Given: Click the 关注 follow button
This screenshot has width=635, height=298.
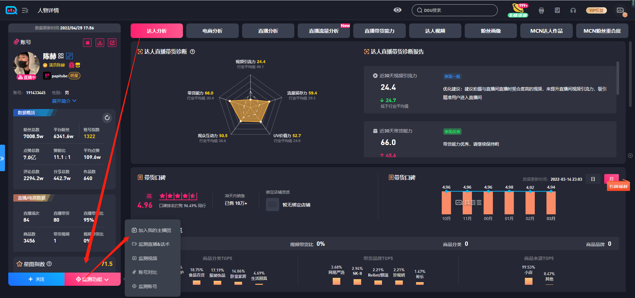Looking at the screenshot, I should 36,279.
